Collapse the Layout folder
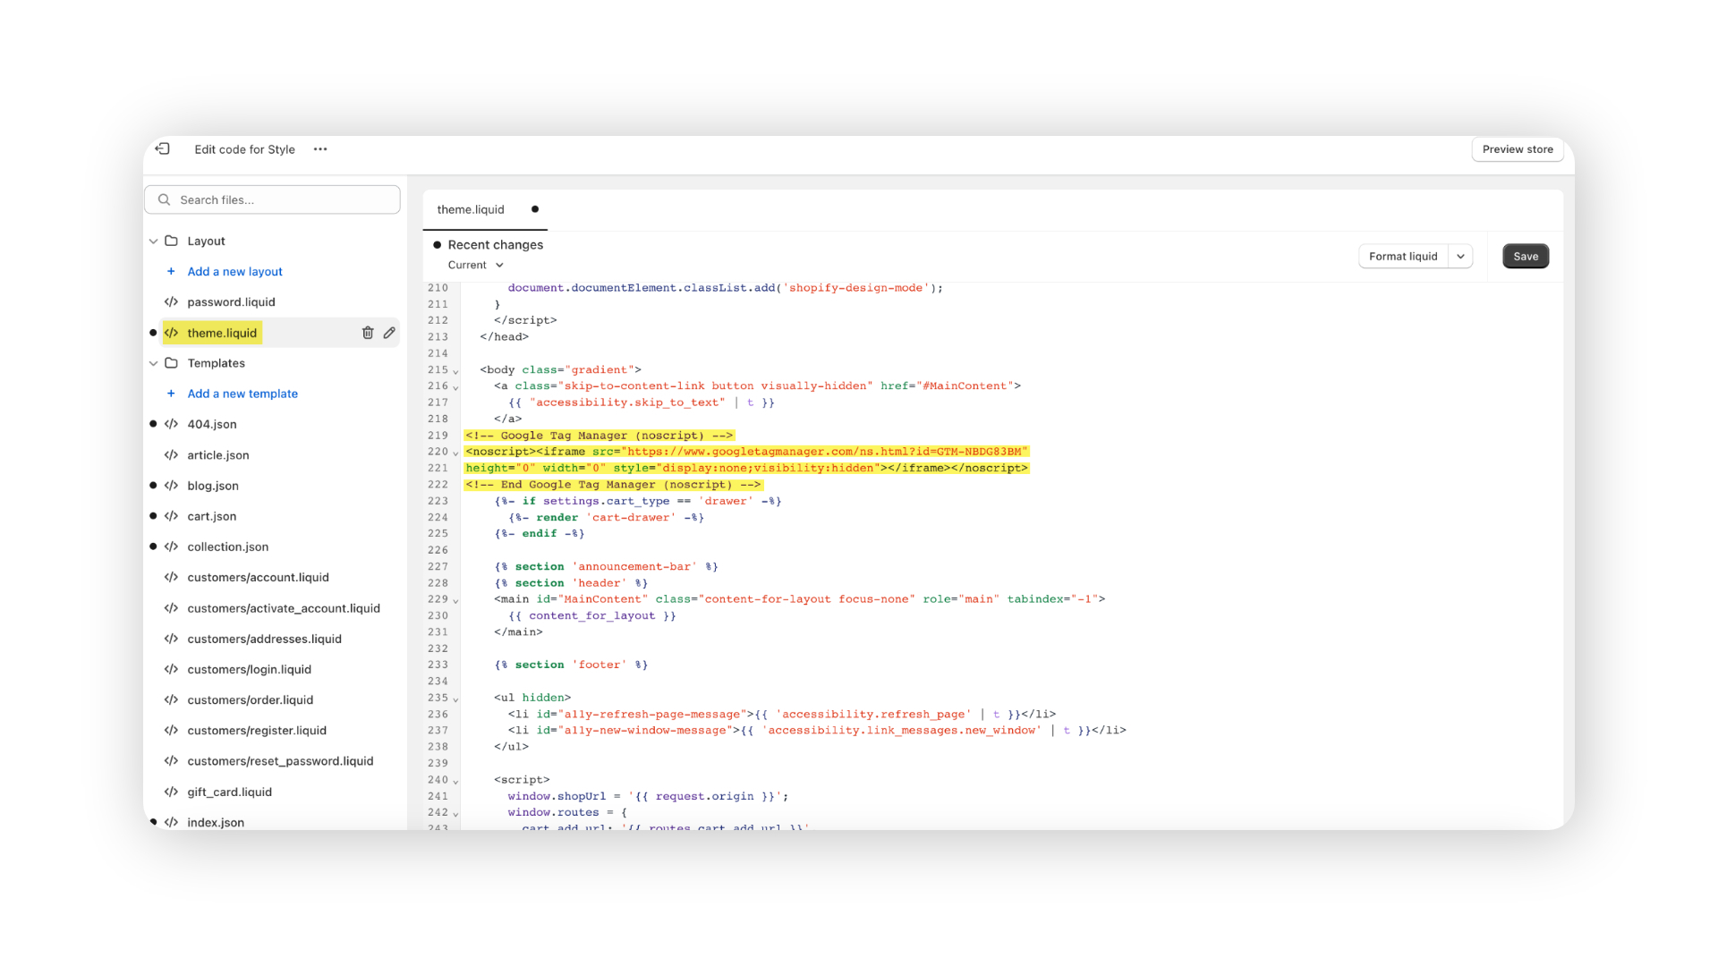This screenshot has width=1718, height=966. pyautogui.click(x=153, y=241)
